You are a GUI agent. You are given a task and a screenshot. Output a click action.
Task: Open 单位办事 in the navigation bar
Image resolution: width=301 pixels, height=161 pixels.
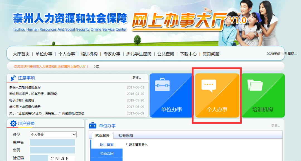[x=44, y=54]
